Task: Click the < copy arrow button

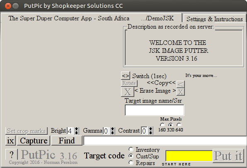Action: [x=181, y=84]
